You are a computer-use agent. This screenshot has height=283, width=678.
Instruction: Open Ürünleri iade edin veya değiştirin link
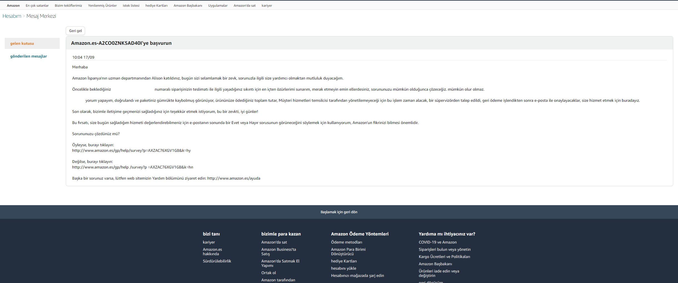pyautogui.click(x=439, y=273)
